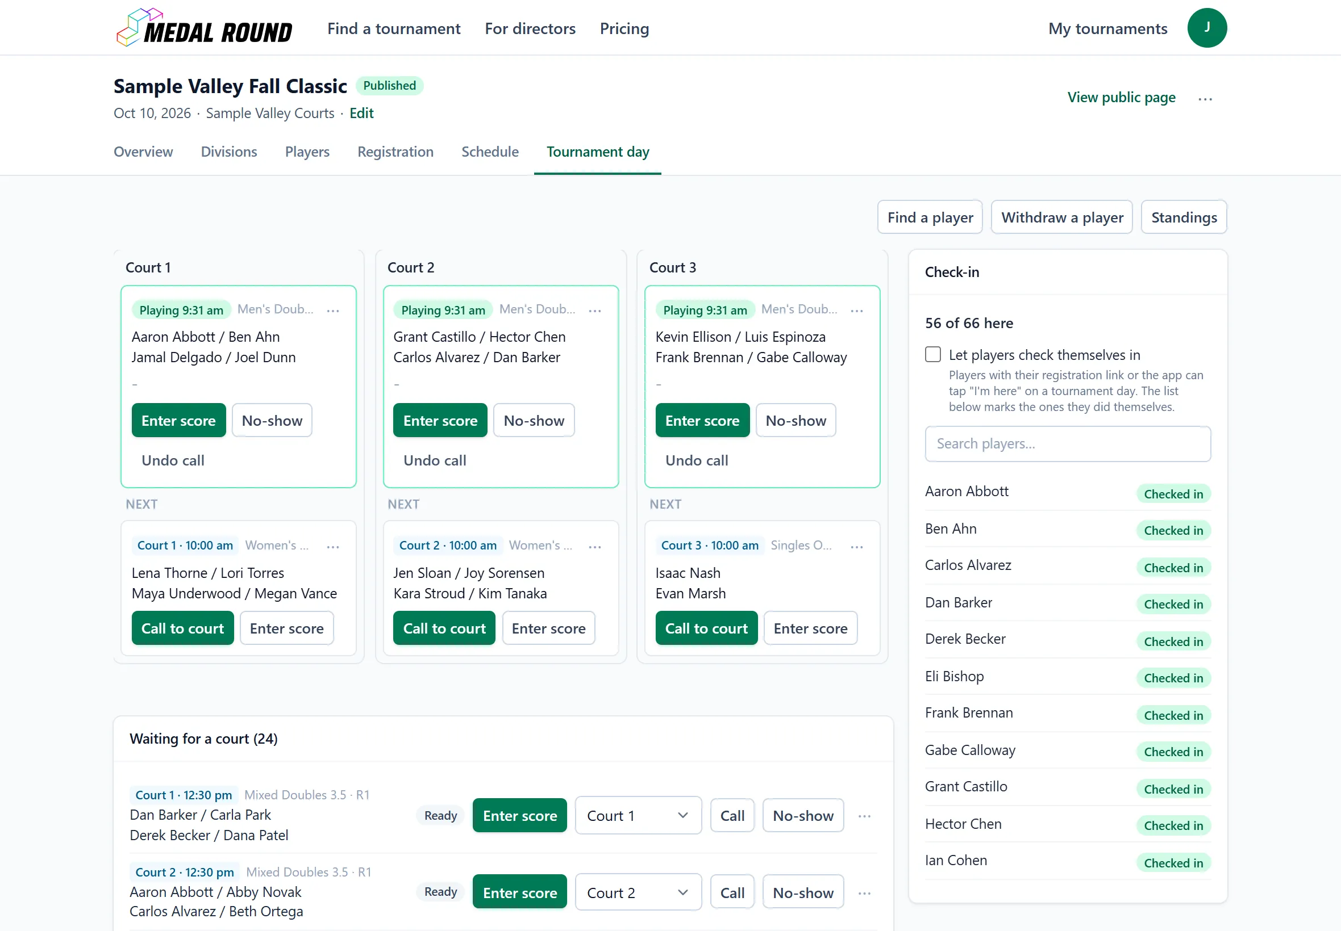Expand the Court 2 dropdown in waiting list
1341x931 pixels.
coord(638,892)
